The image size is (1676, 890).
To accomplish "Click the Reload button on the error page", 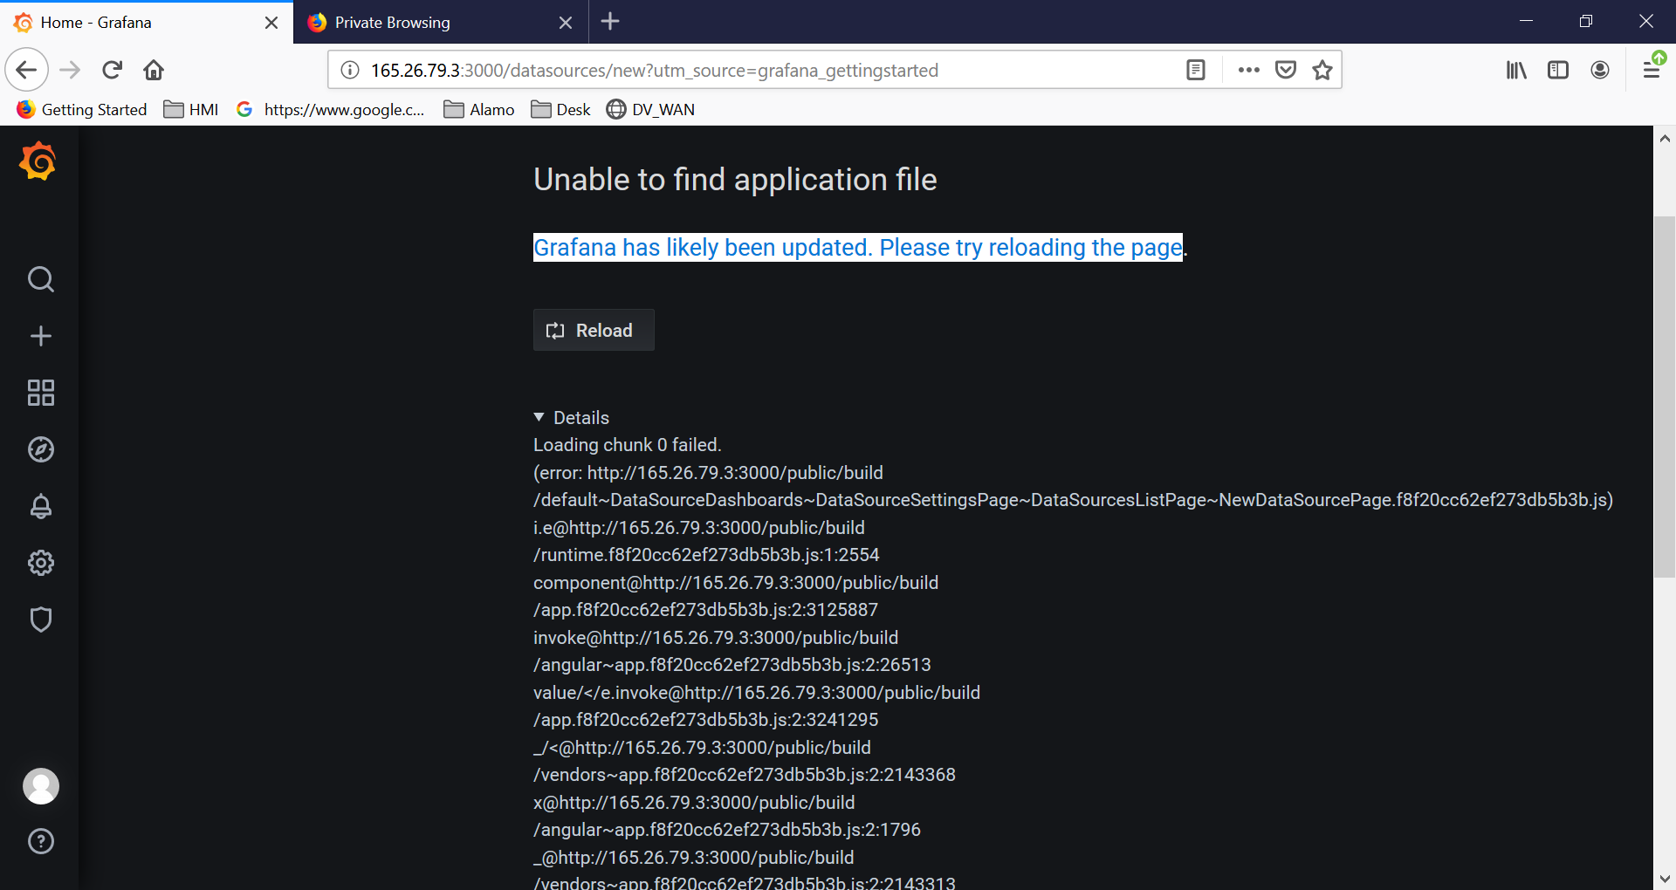I will (x=593, y=330).
